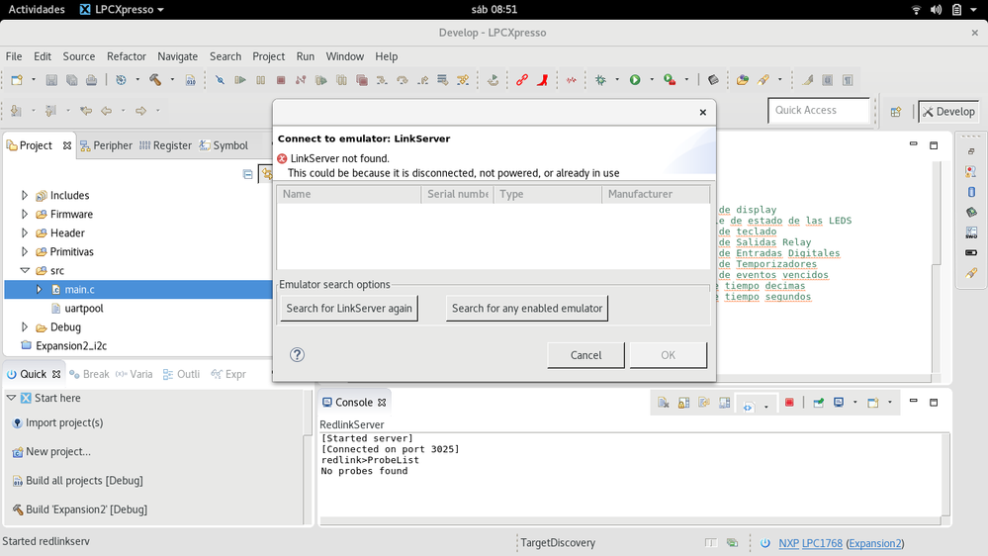This screenshot has height=556, width=988.
Task: Expand the Debug folder in project tree
Action: point(25,327)
